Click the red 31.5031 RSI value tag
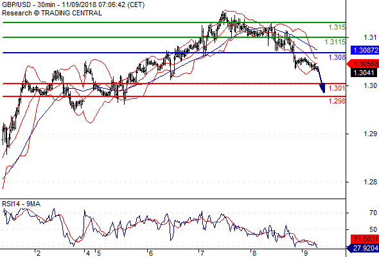Screen dimensions: 379x257 click(364, 239)
